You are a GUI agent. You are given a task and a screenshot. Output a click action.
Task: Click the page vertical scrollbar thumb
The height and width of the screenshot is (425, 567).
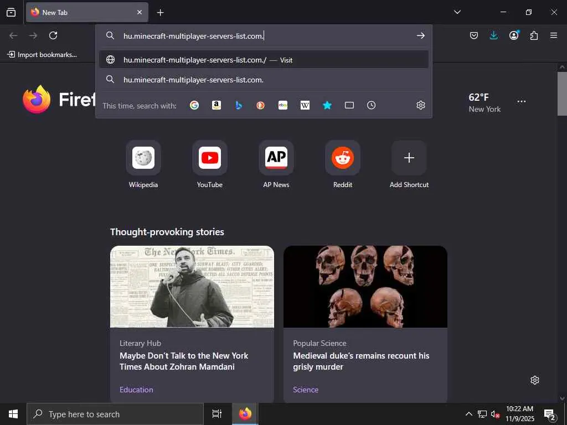point(562,94)
